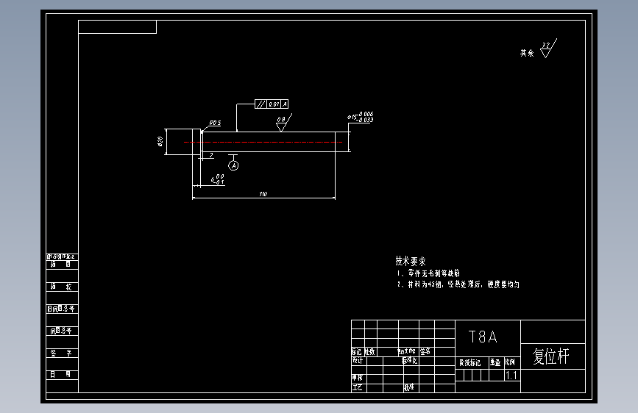The height and width of the screenshot is (413, 638).
Task: Click the R0.5 radius callout
Action: coord(216,123)
